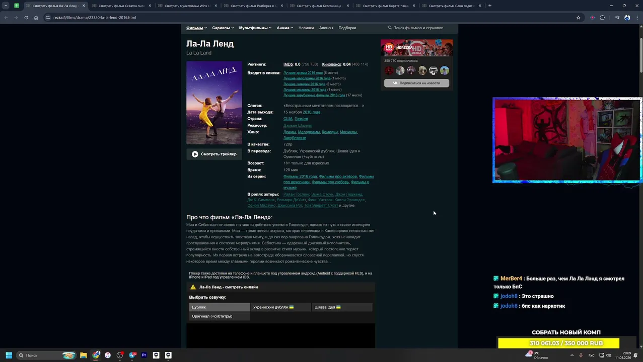
Task: Open the Мелодрамы genre link
Action: pos(309,132)
